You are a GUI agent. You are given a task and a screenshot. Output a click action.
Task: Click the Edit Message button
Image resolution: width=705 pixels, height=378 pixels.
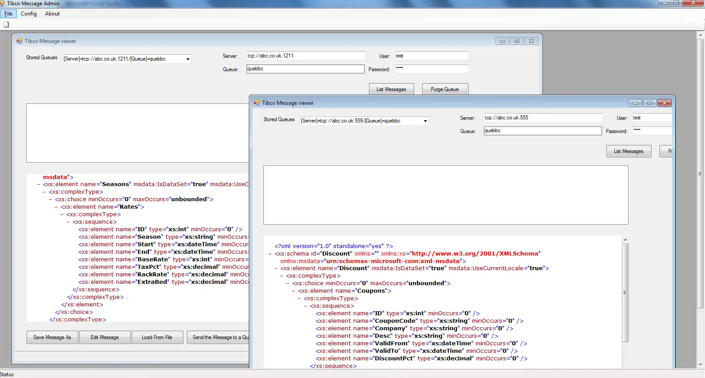[105, 337]
